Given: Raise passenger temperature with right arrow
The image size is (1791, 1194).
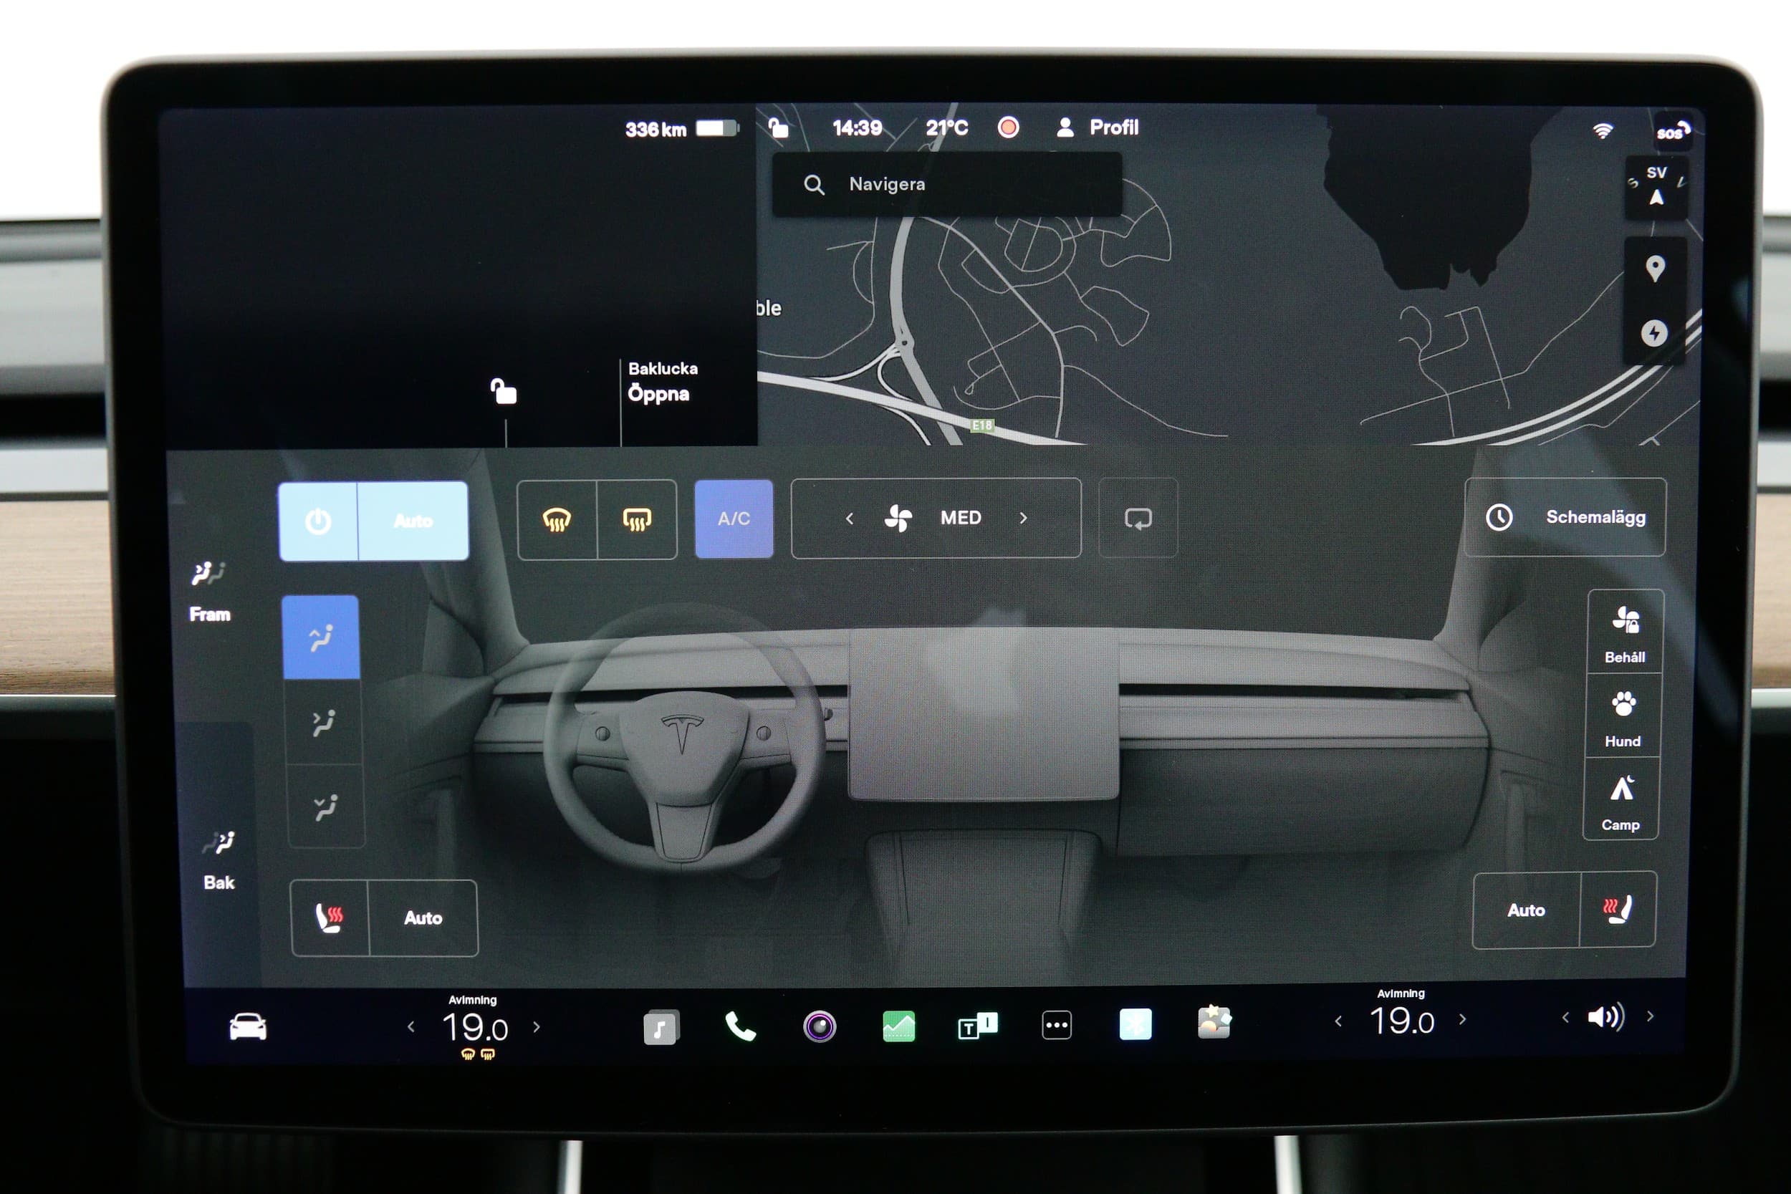Looking at the screenshot, I should click(x=1462, y=1020).
